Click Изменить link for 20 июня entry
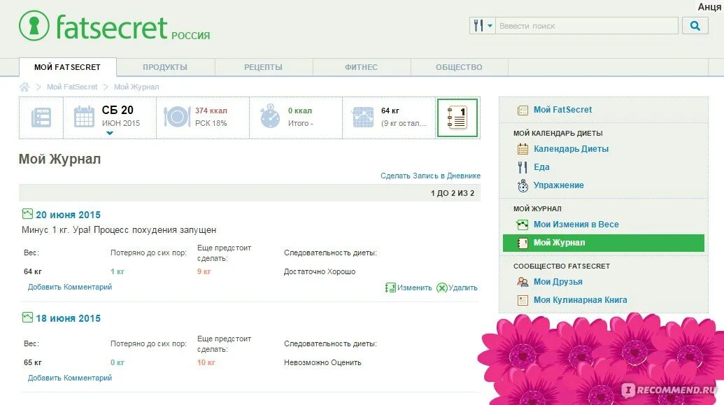 coord(415,287)
